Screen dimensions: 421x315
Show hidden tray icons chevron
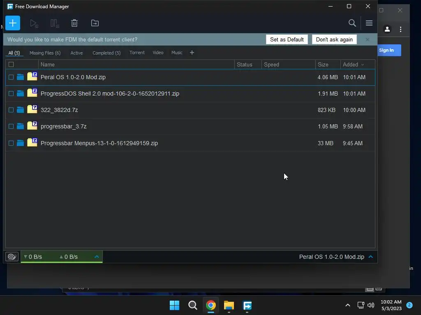coord(348,305)
